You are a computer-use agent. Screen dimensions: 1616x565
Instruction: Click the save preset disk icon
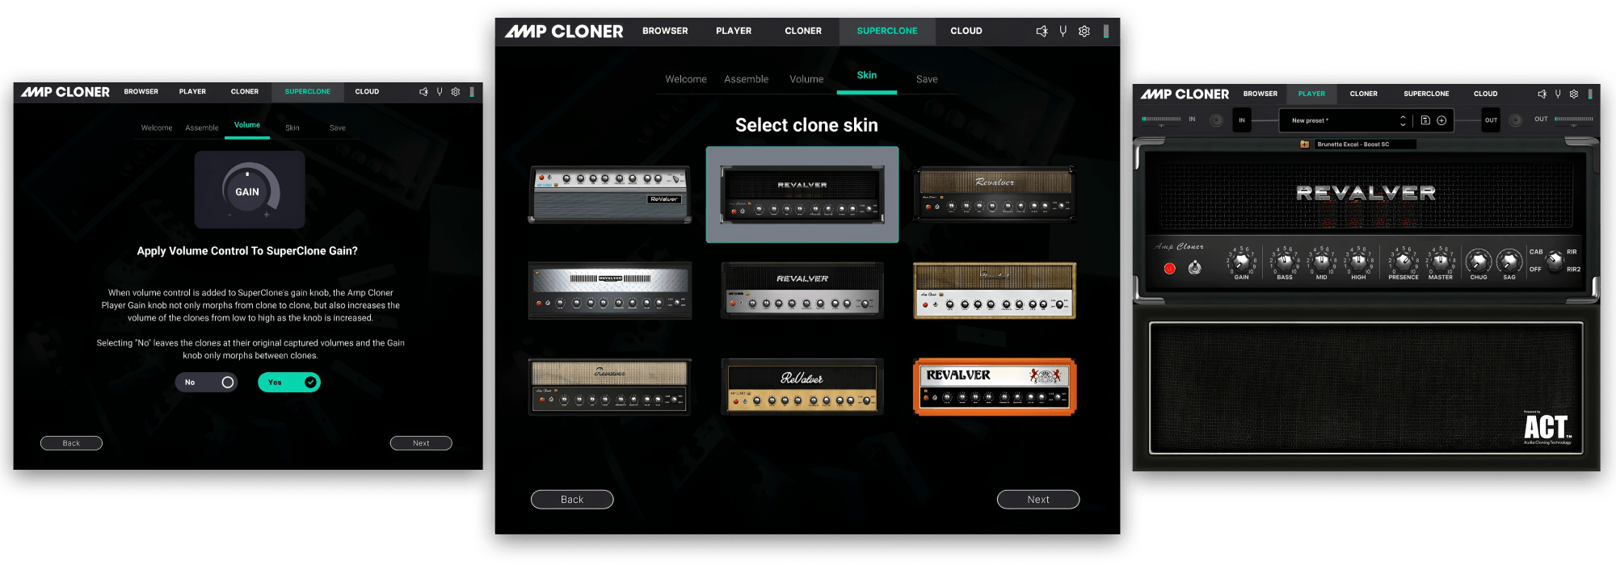click(x=1425, y=120)
